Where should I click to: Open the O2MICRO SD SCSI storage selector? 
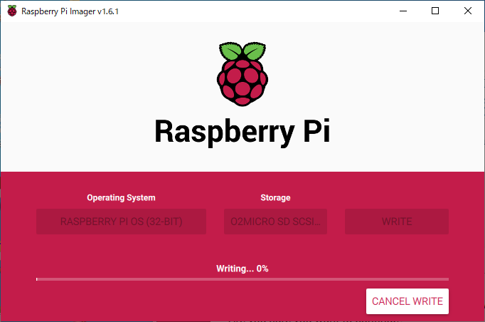[x=276, y=222]
